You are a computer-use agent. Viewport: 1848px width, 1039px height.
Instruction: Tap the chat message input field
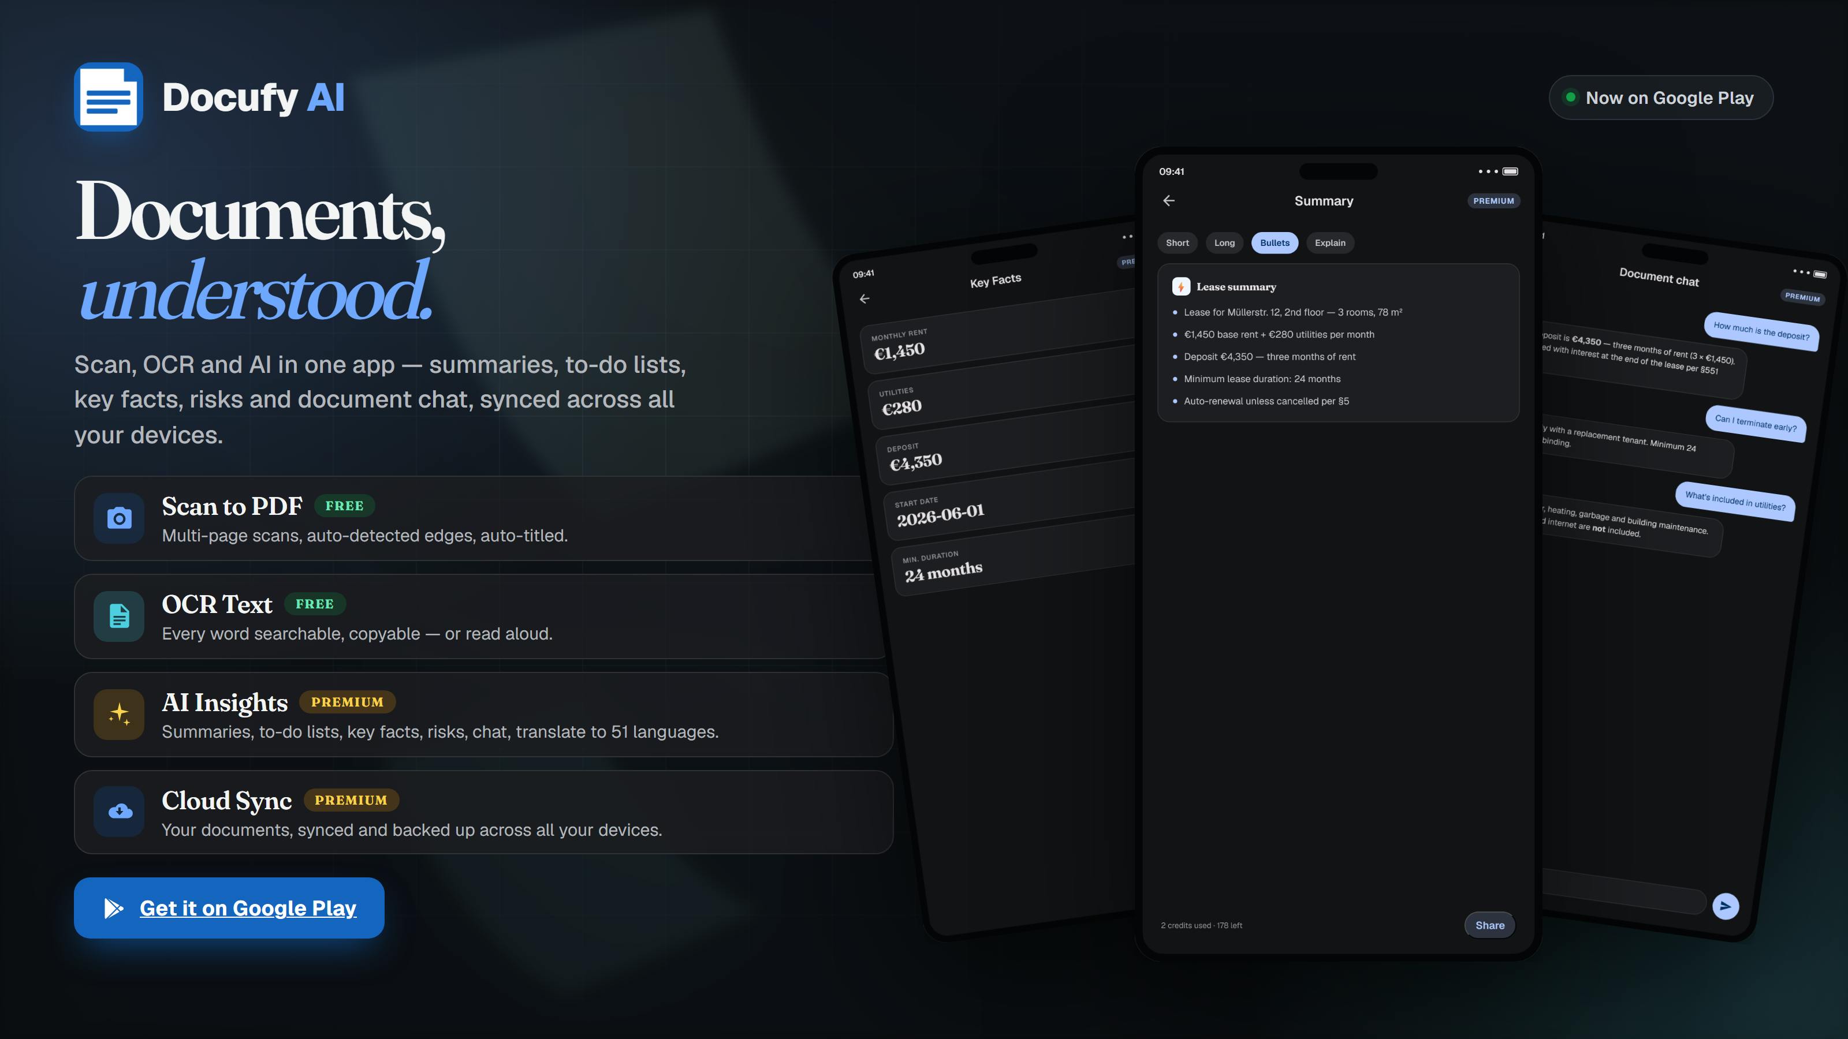(1623, 890)
